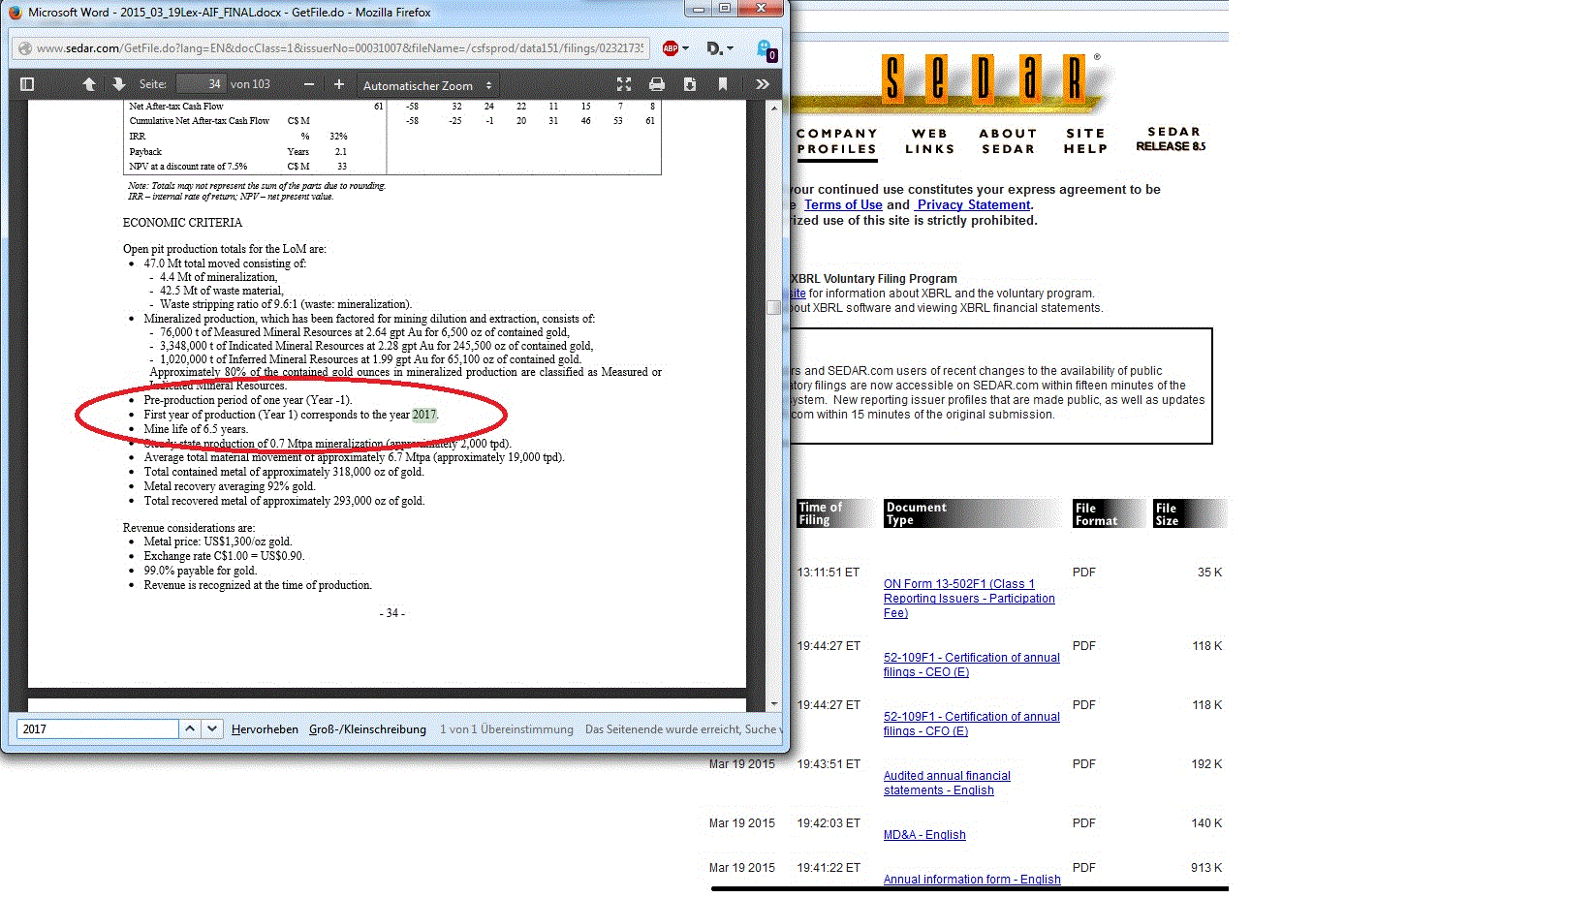Go to the previous PDF page

point(89,84)
